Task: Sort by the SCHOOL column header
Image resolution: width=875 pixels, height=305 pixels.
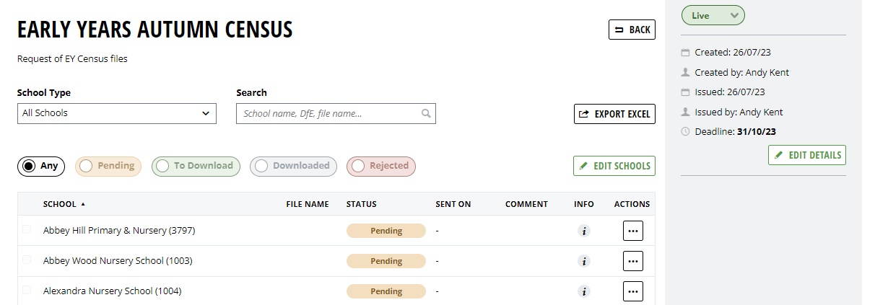Action: tap(60, 204)
